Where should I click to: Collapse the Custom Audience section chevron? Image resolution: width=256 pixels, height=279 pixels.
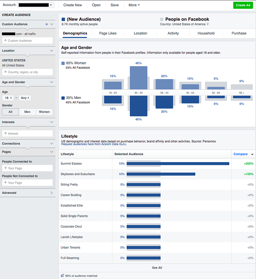coord(52,24)
